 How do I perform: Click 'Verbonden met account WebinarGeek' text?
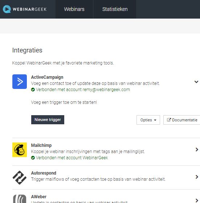point(72,158)
